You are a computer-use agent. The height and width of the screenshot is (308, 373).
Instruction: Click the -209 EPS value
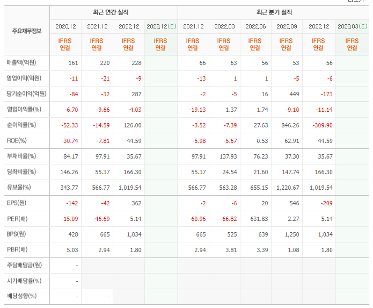326,203
